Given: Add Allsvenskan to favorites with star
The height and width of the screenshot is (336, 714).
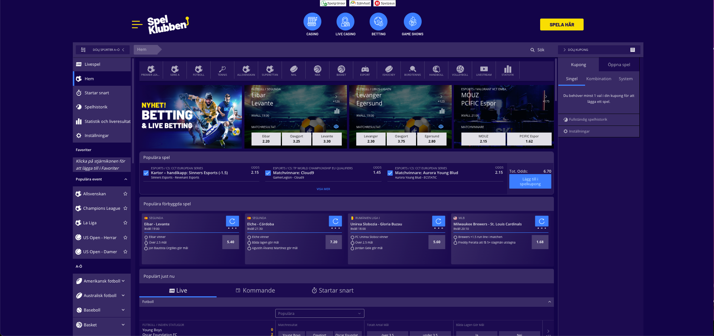Looking at the screenshot, I should point(125,194).
